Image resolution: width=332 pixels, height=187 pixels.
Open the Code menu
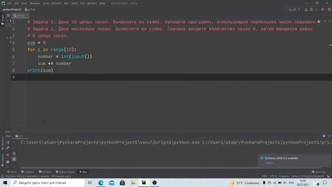click(x=46, y=3)
